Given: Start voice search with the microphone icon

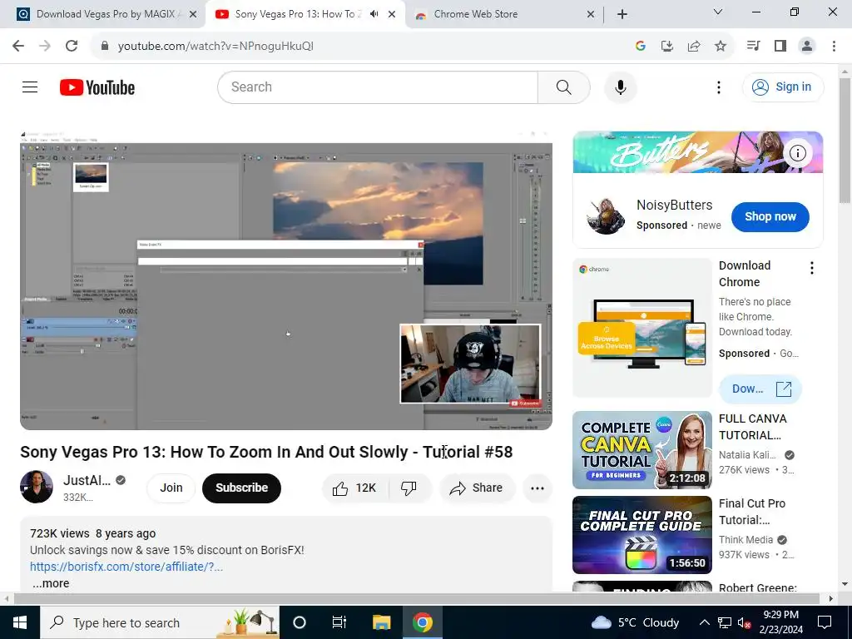Looking at the screenshot, I should (620, 87).
